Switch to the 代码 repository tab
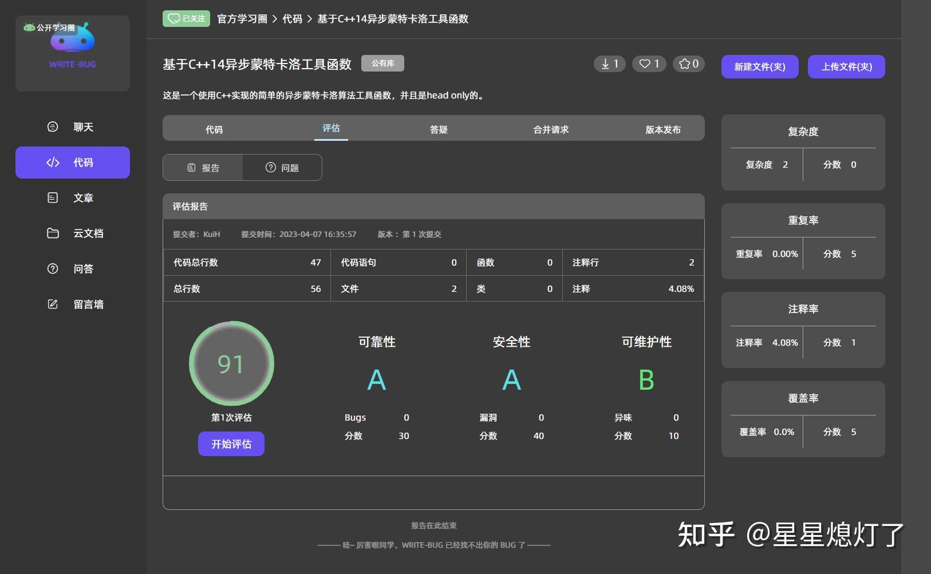 (x=214, y=129)
